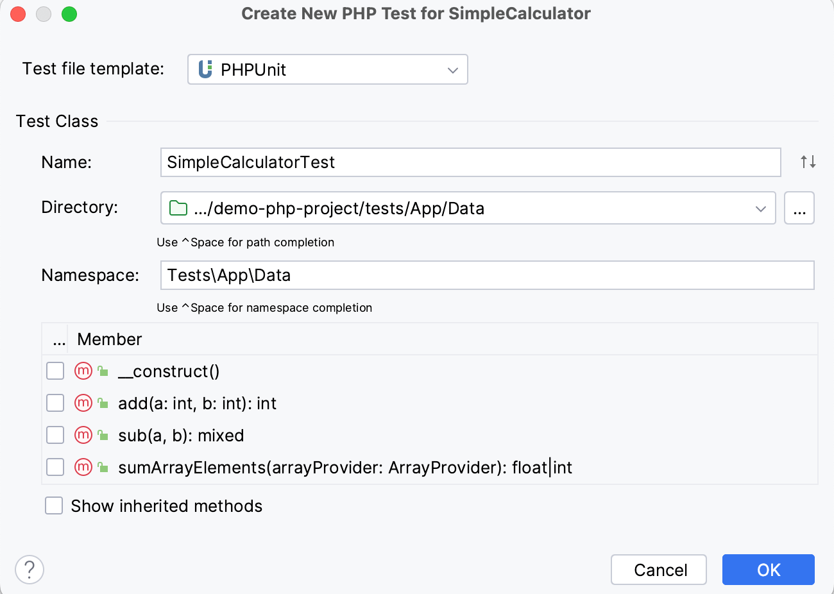Image resolution: width=834 pixels, height=594 pixels.
Task: Click the lock icon next to sub method
Action: point(101,435)
